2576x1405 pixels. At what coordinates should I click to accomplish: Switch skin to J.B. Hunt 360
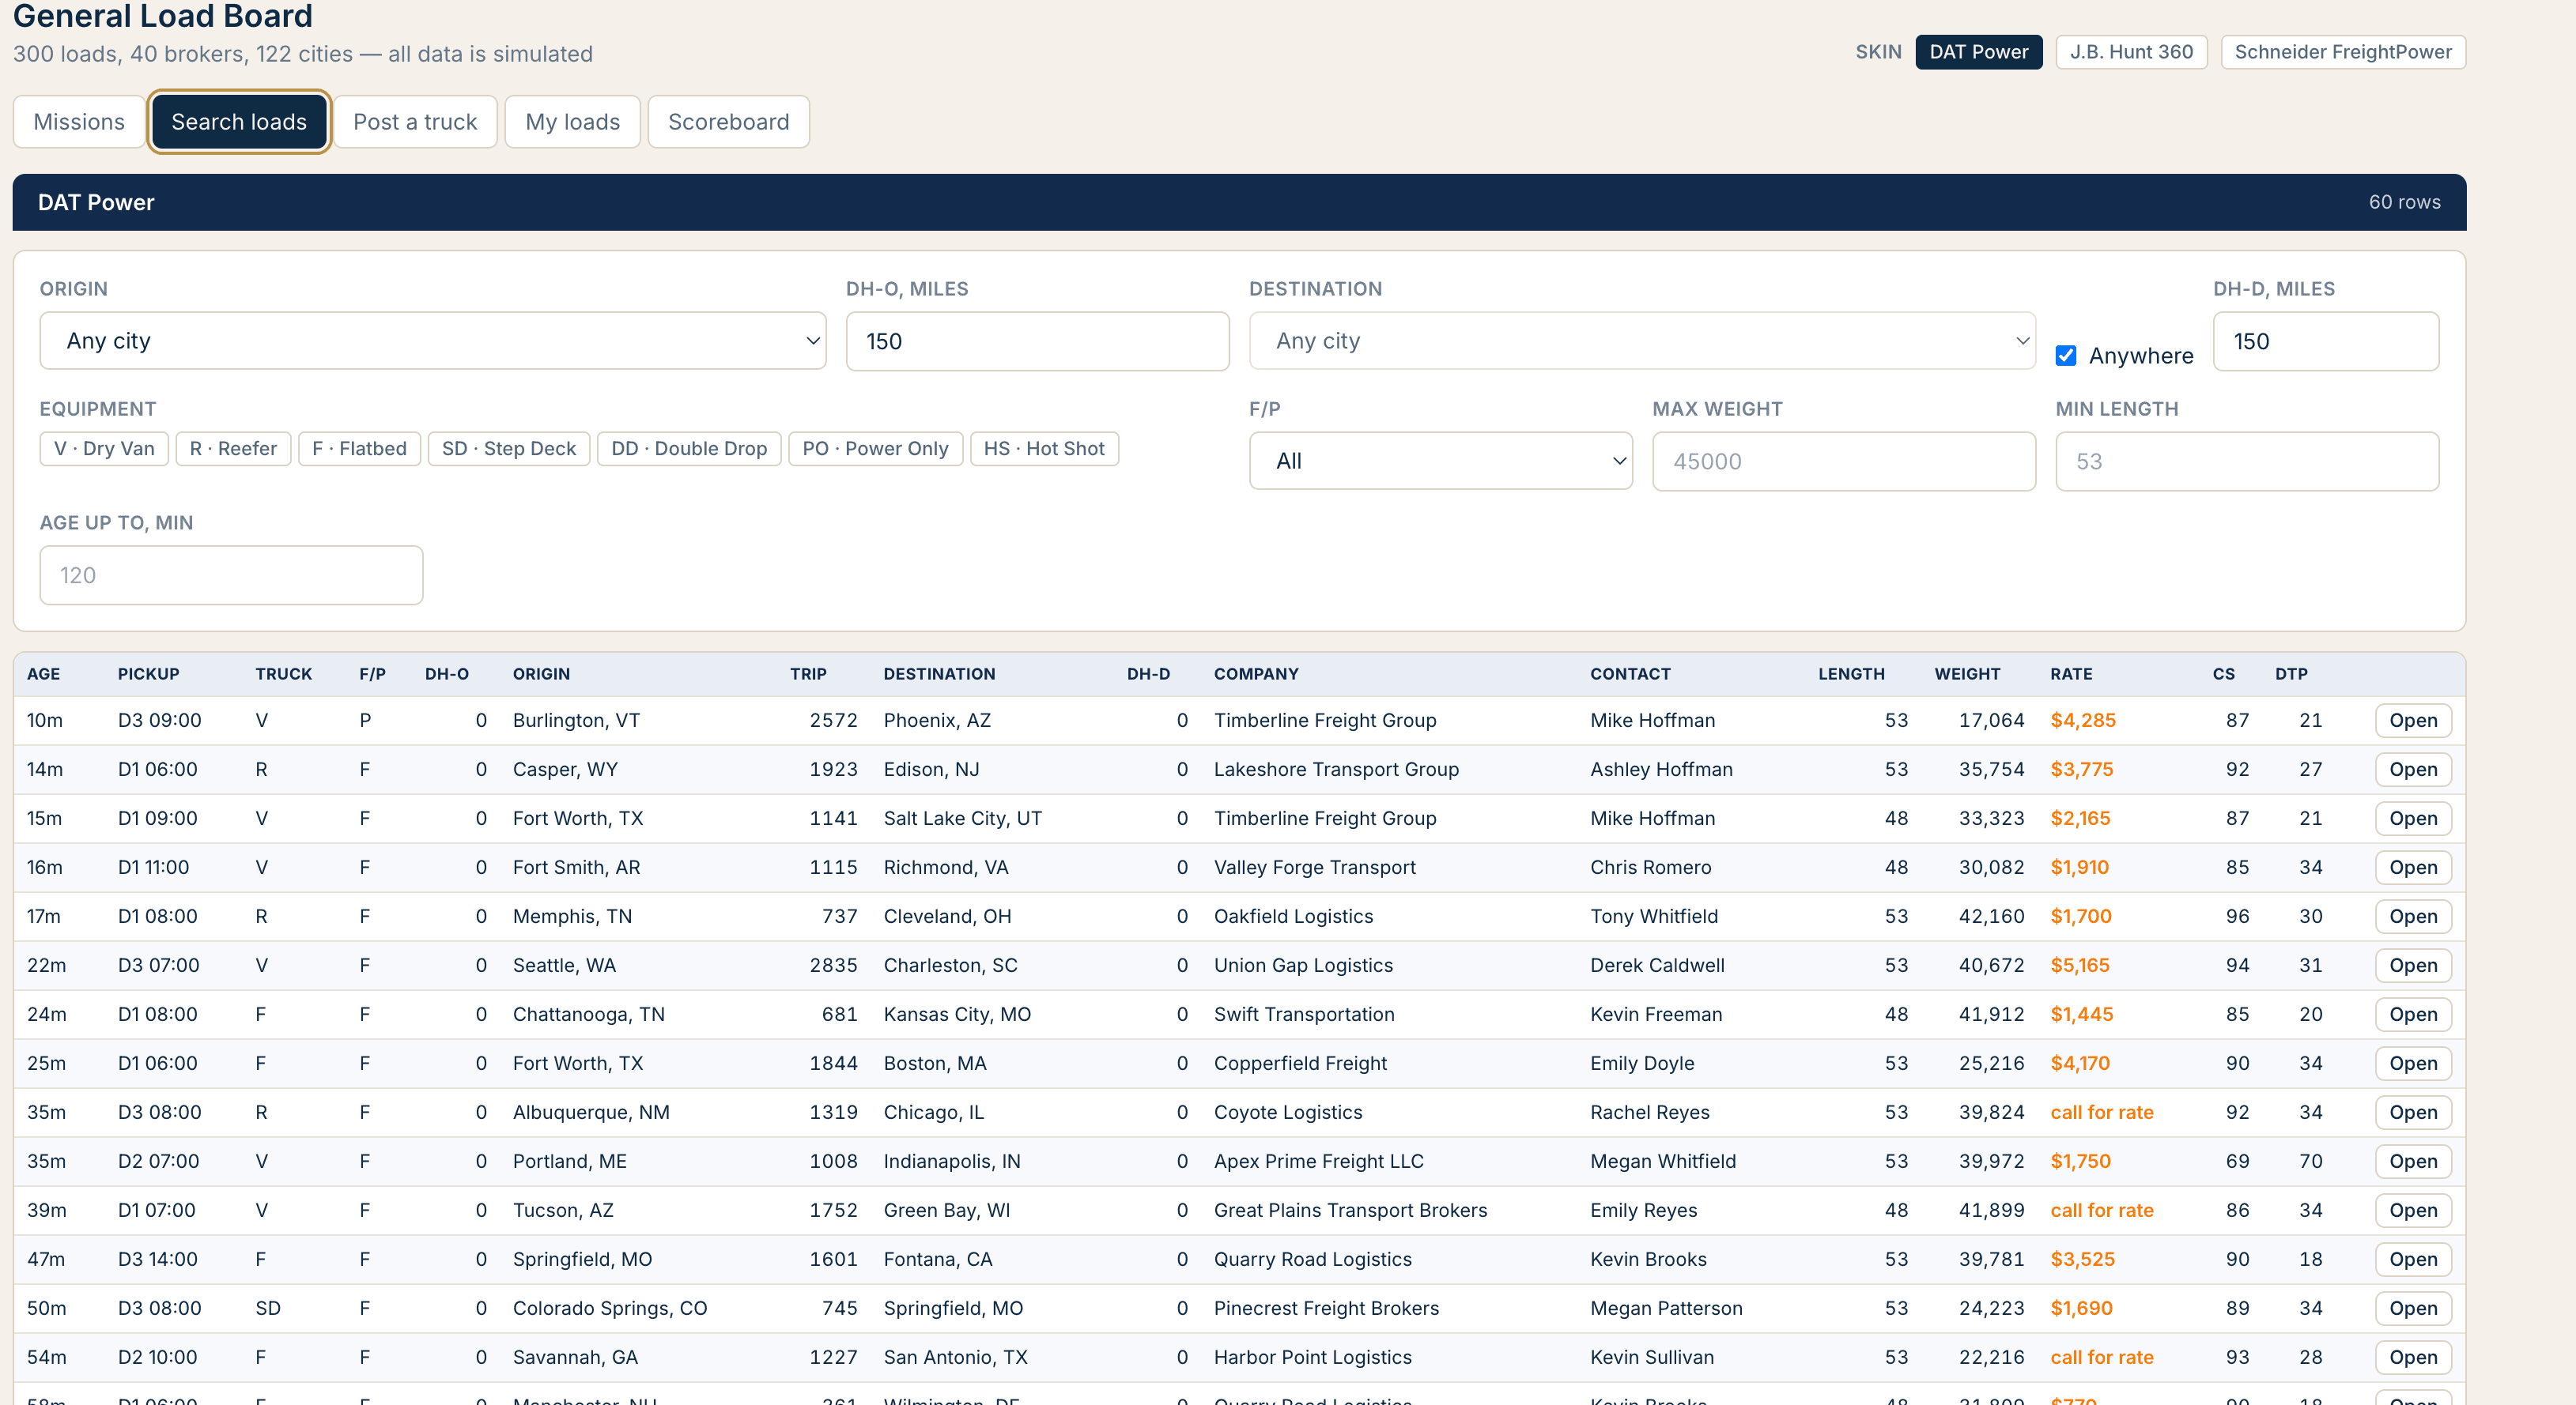(2131, 52)
